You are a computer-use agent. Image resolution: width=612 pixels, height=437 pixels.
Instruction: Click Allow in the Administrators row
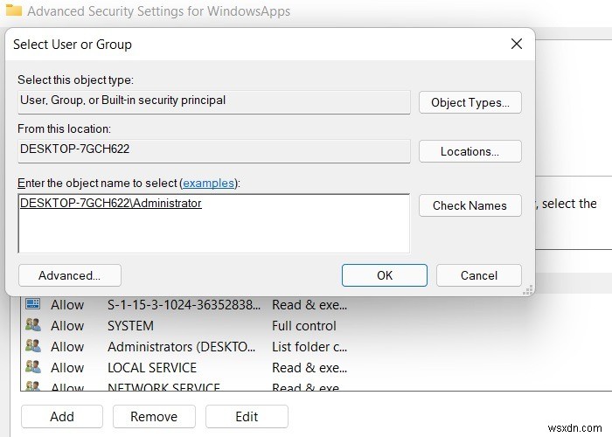[x=67, y=346]
